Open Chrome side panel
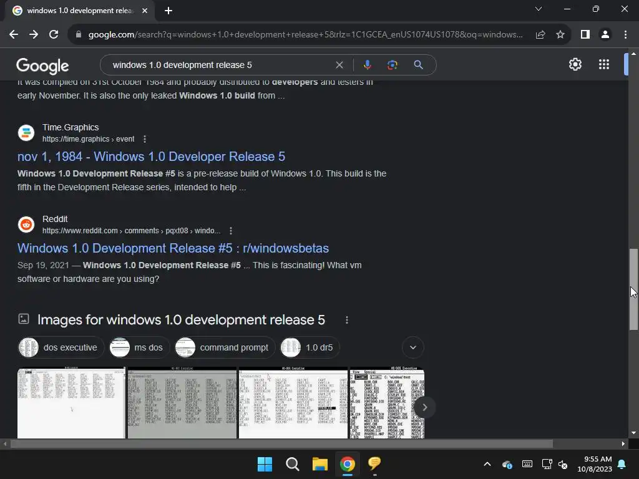The width and height of the screenshot is (639, 479). (585, 35)
